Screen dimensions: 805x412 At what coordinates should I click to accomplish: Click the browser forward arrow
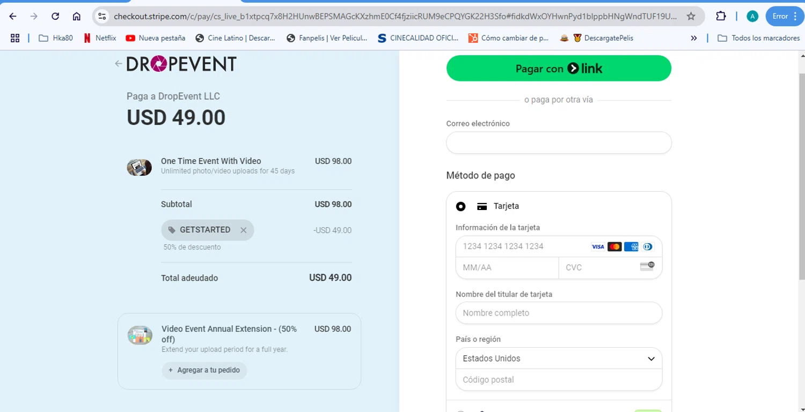point(34,16)
